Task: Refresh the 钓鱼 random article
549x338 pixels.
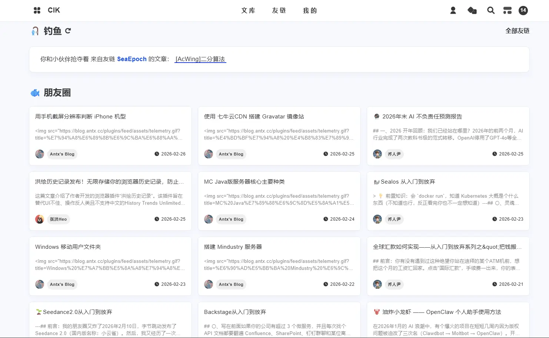Action: click(68, 31)
